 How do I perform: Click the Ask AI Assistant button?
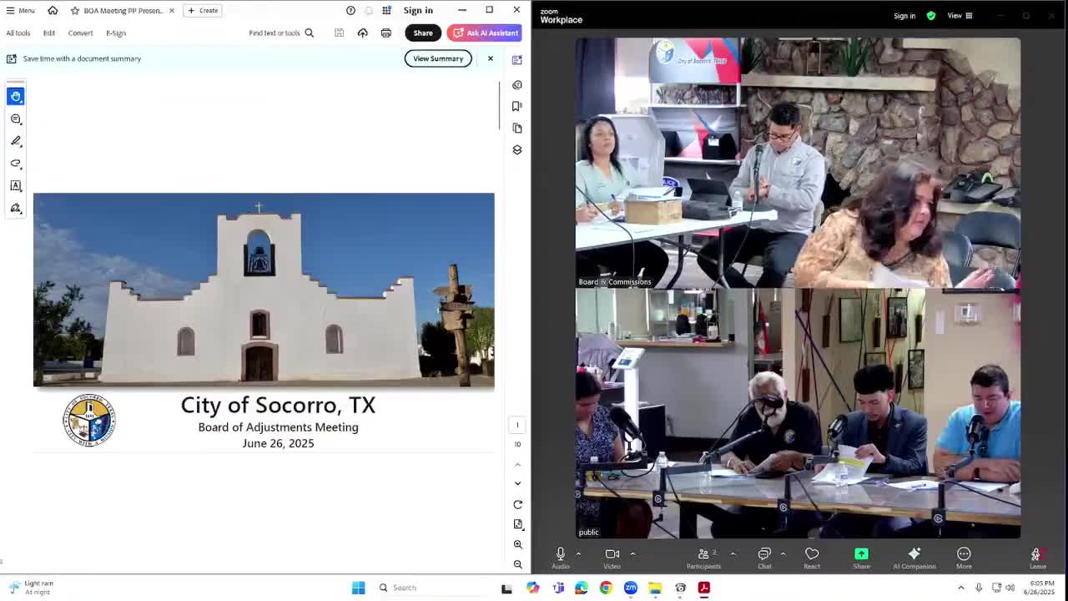point(485,33)
